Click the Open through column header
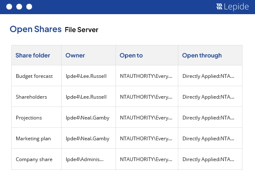 pos(202,55)
